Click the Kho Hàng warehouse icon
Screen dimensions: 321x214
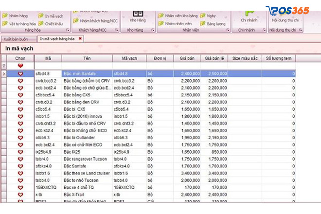pos(138,14)
